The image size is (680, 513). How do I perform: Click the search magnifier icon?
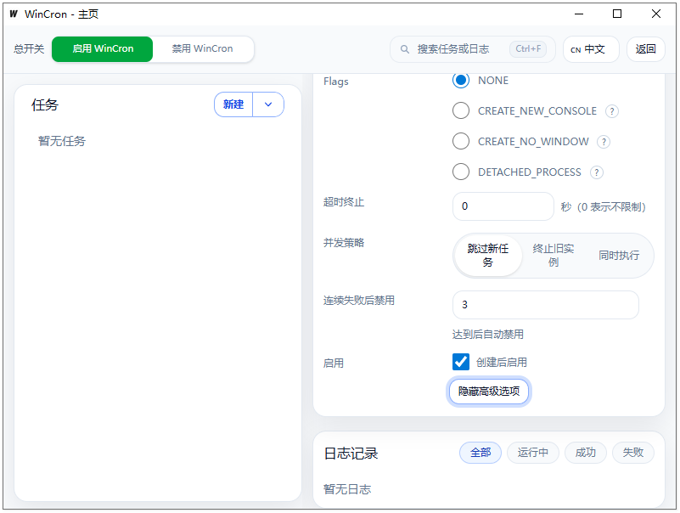[405, 48]
